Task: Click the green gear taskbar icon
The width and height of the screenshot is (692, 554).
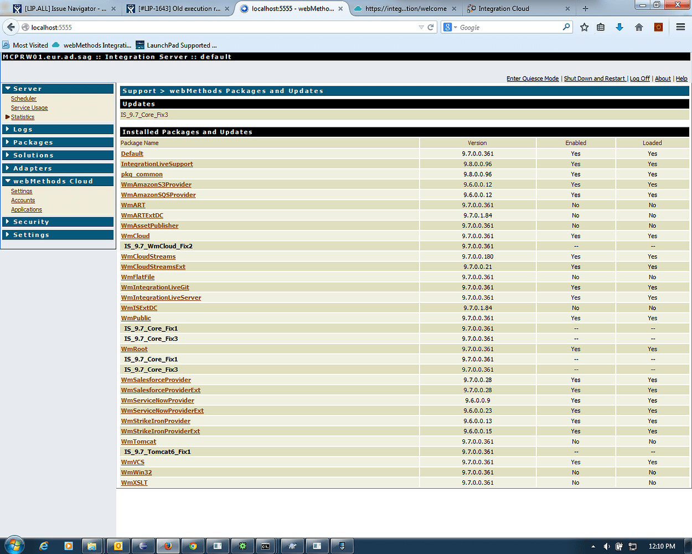Action: 242,546
